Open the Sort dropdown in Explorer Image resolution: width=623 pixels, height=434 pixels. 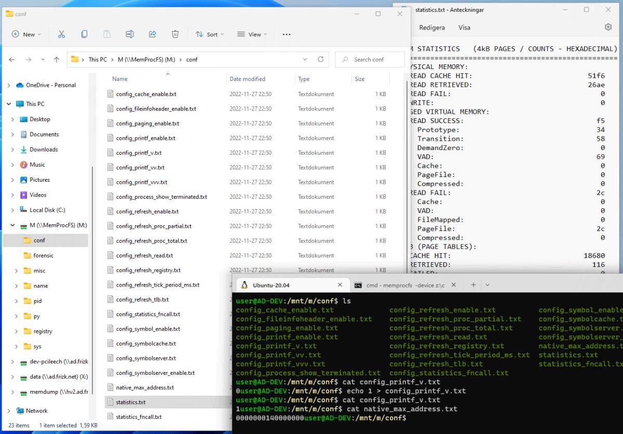point(210,34)
